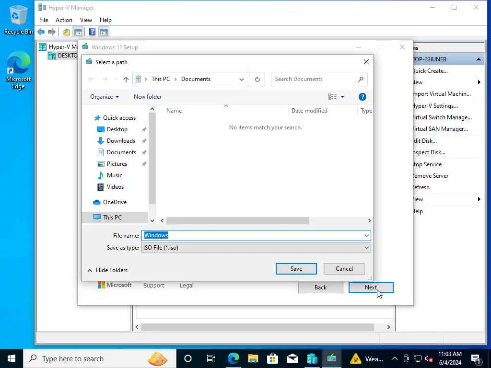Open the notification center icon
Viewport: 491px width, 368px height.
[x=476, y=358]
